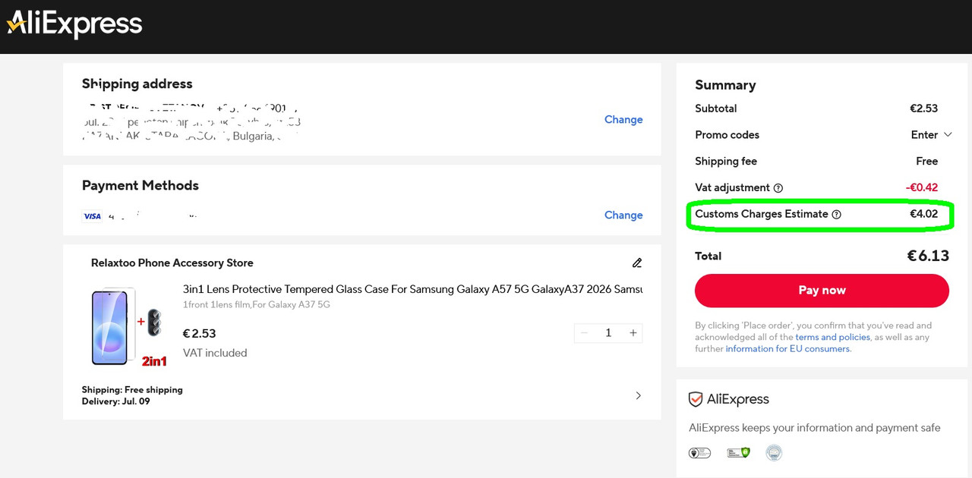Click the Customs Charges value €4.02
The width and height of the screenshot is (972, 478).
point(923,214)
